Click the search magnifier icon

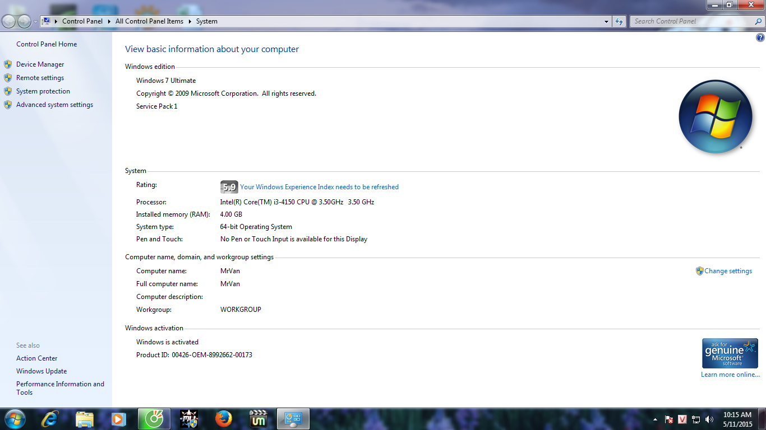(759, 21)
